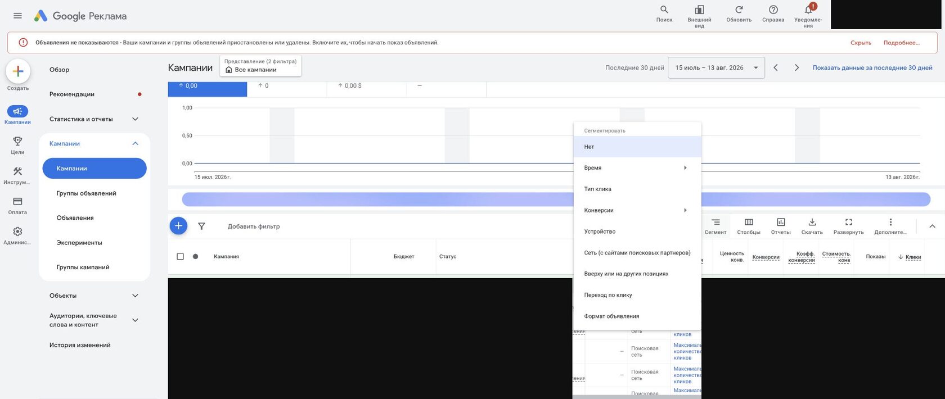Click the Создать plus button
Viewport: 945px width, 399px height.
point(18,71)
